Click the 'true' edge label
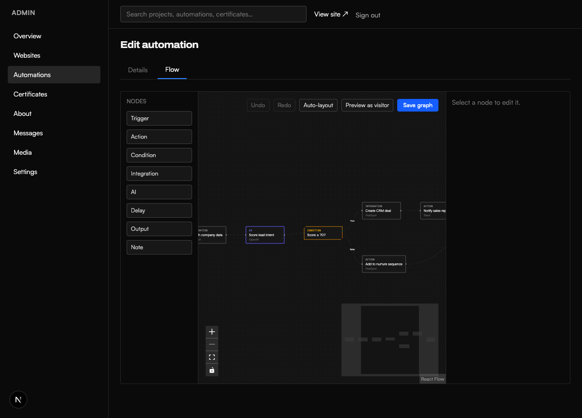This screenshot has width=582, height=418. pyautogui.click(x=353, y=221)
